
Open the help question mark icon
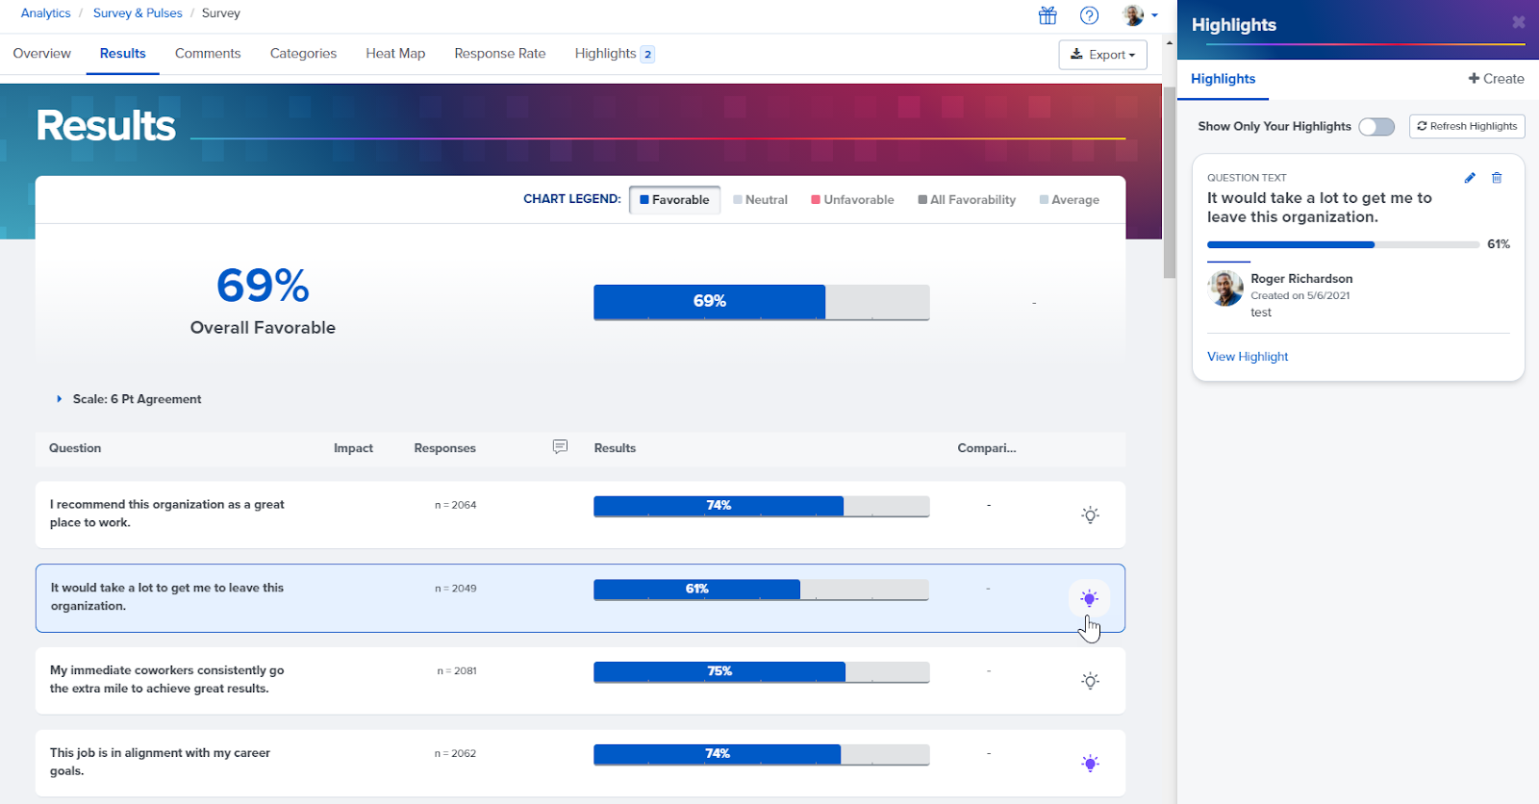point(1089,15)
